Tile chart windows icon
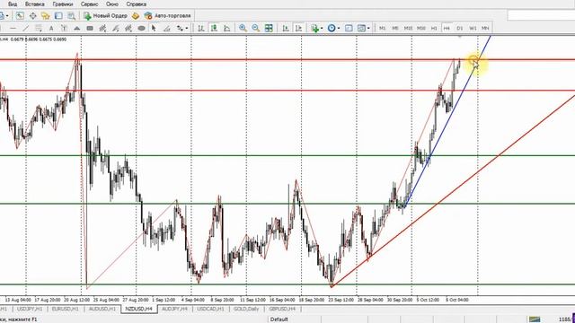 pos(269,28)
